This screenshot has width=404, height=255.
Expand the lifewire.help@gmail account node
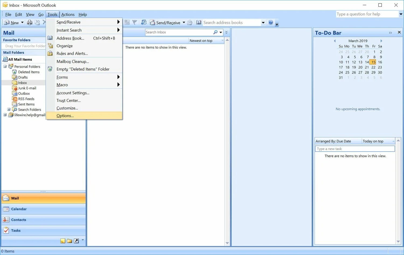pos(5,115)
